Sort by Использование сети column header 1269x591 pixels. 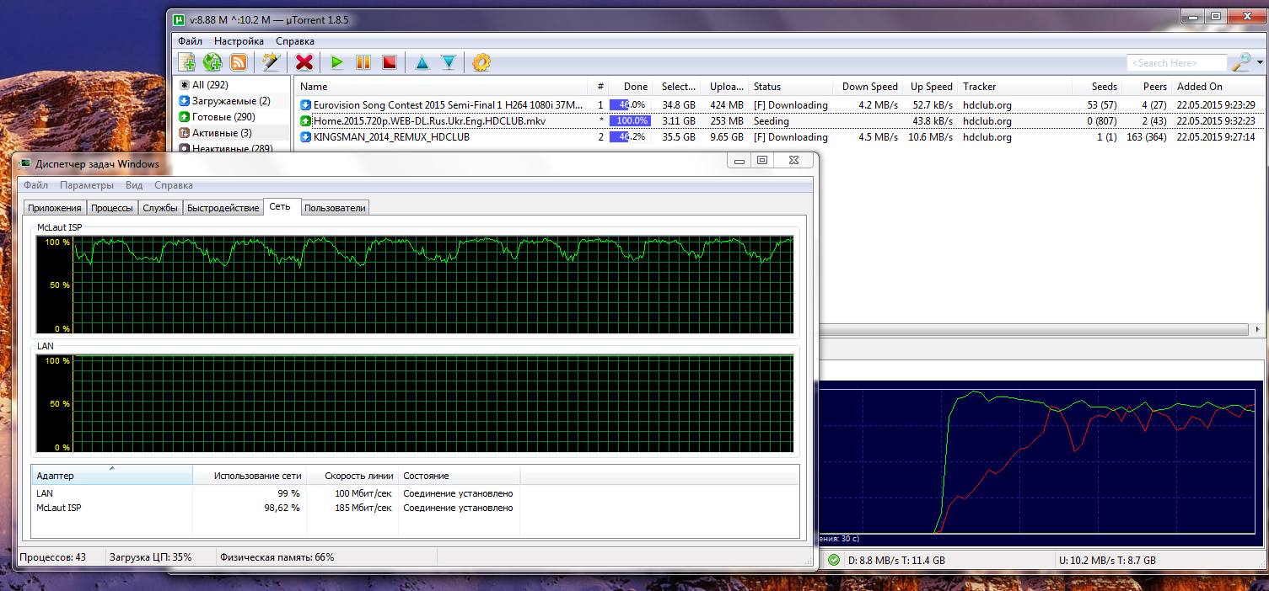click(x=250, y=476)
